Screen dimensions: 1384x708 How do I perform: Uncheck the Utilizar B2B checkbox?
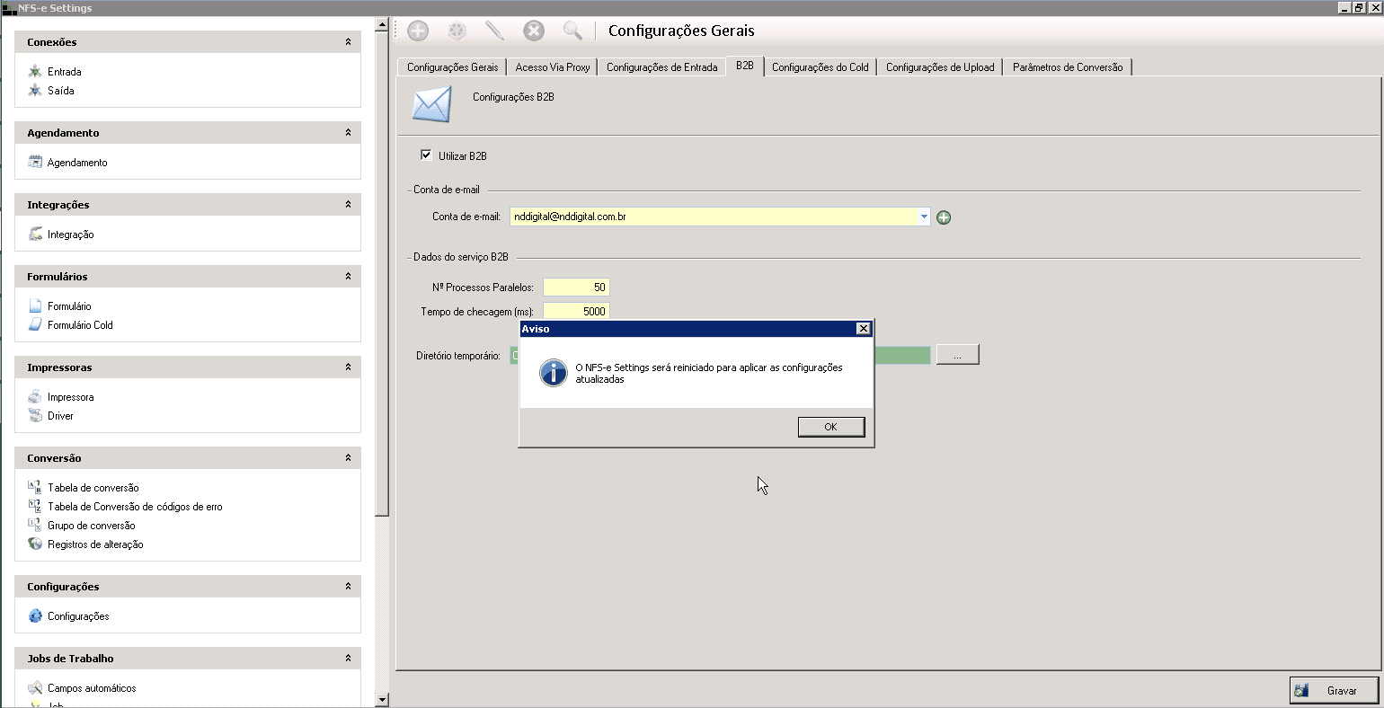click(426, 155)
